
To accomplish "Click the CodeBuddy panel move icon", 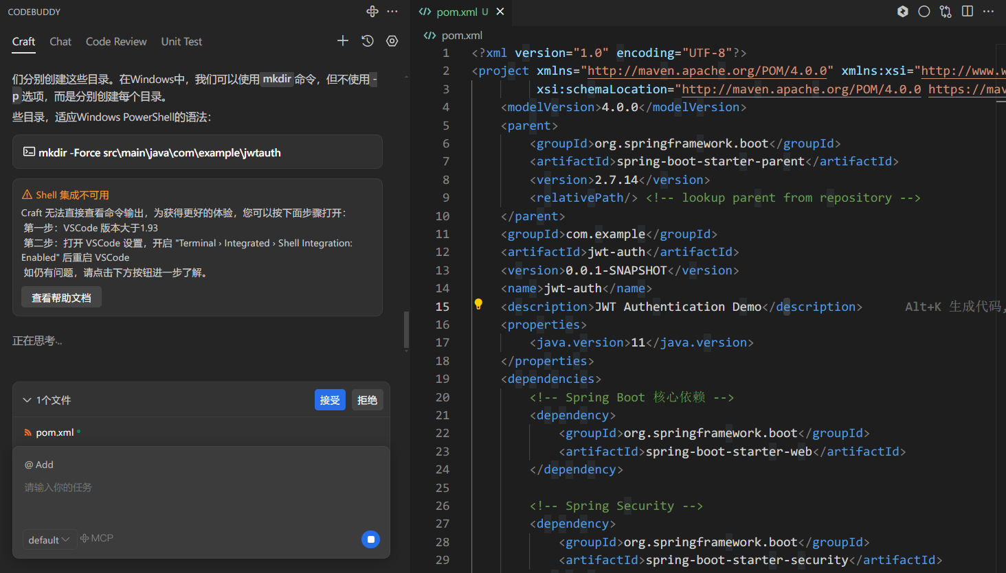I will (372, 11).
